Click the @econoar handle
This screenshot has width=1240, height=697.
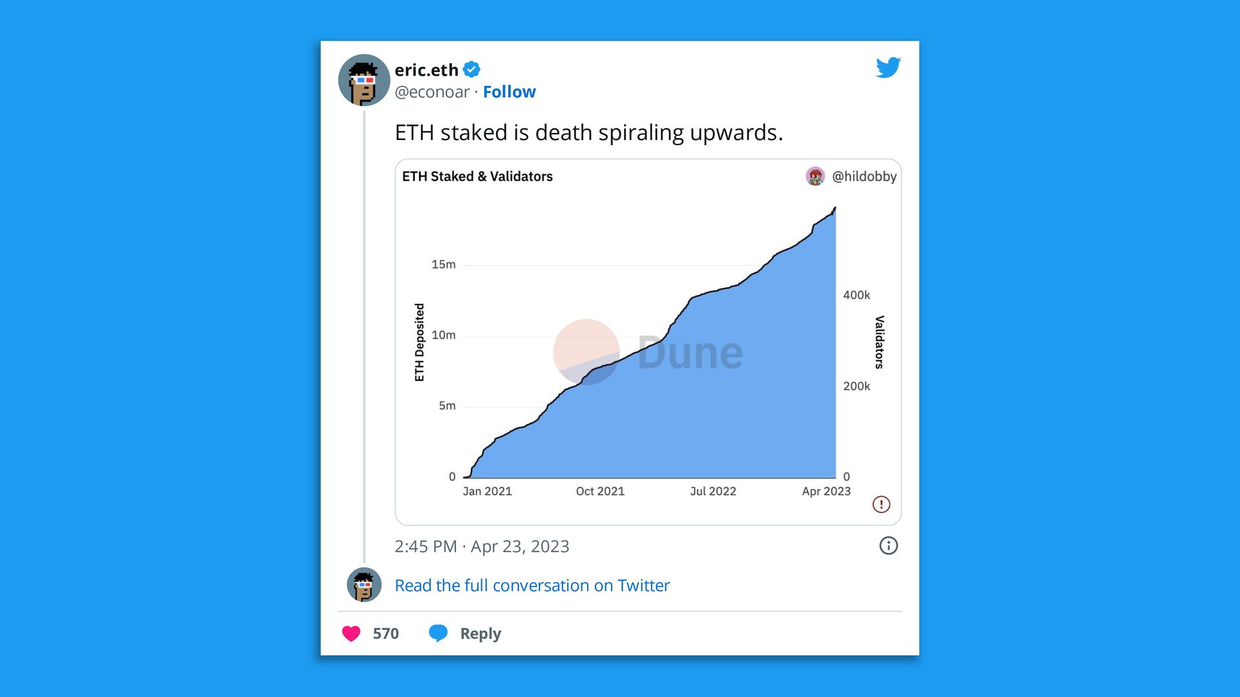tap(431, 92)
